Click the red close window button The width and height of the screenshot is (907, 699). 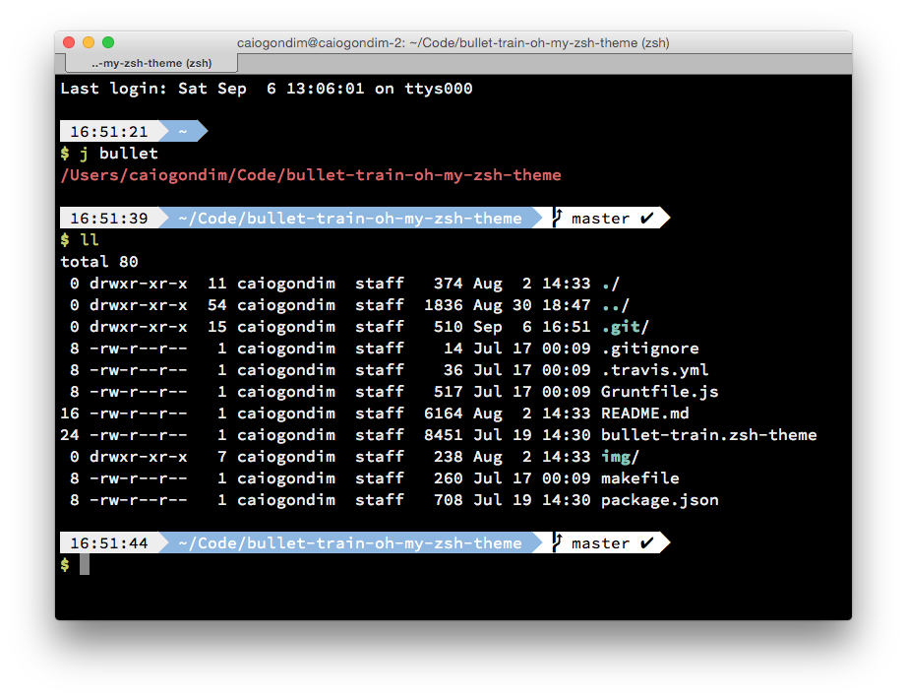tap(69, 42)
